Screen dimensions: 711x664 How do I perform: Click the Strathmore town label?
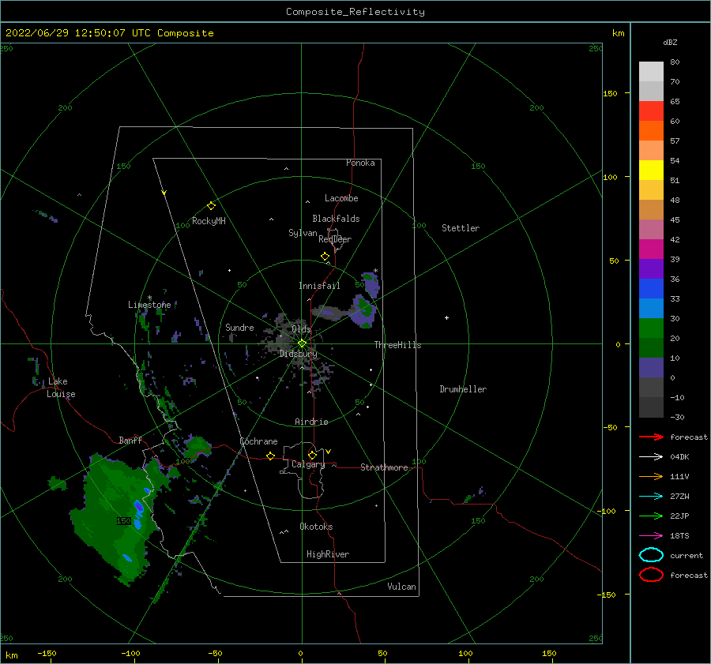click(384, 467)
